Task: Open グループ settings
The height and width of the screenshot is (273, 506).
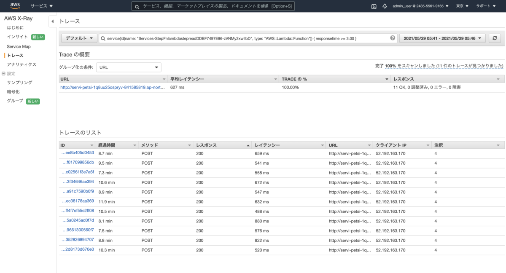Action: tap(15, 101)
